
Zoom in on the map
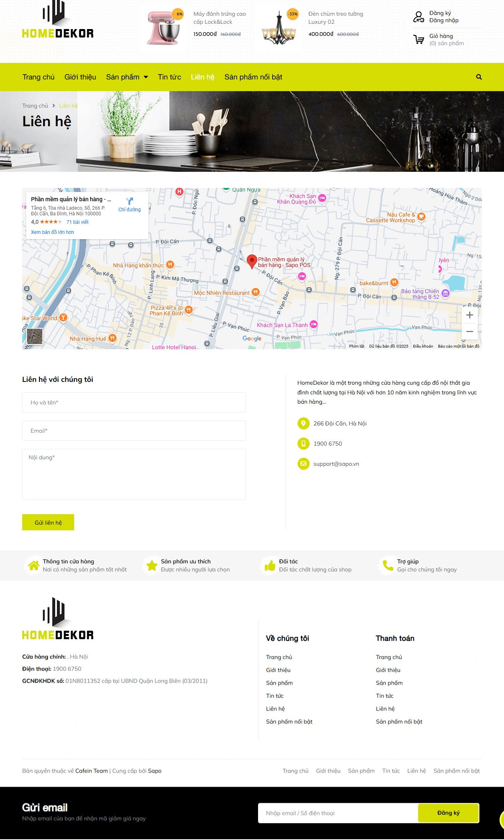pos(469,315)
